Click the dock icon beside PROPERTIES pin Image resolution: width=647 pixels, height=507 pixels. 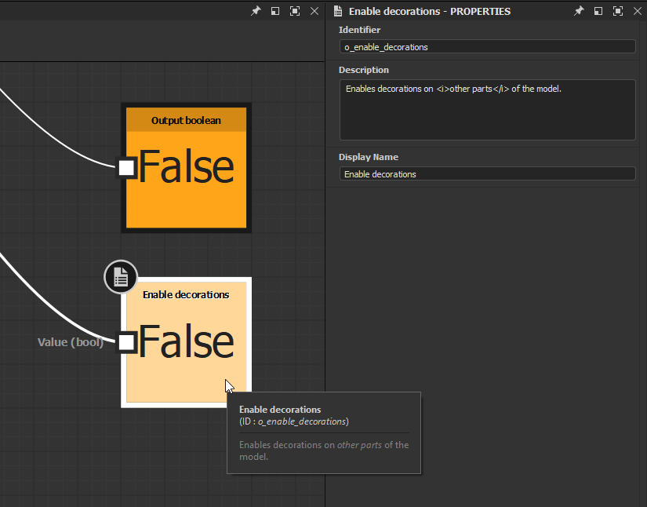coord(598,11)
